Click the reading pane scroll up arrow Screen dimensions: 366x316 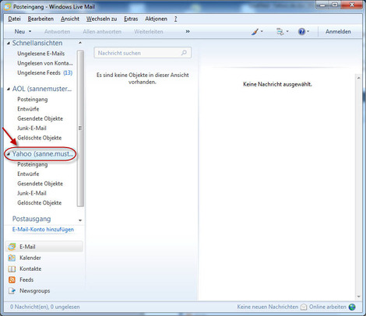(x=359, y=78)
